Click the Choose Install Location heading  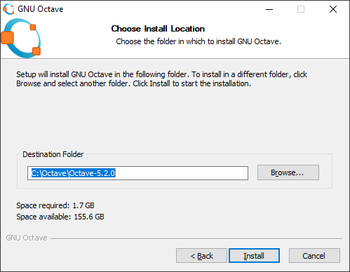point(158,29)
